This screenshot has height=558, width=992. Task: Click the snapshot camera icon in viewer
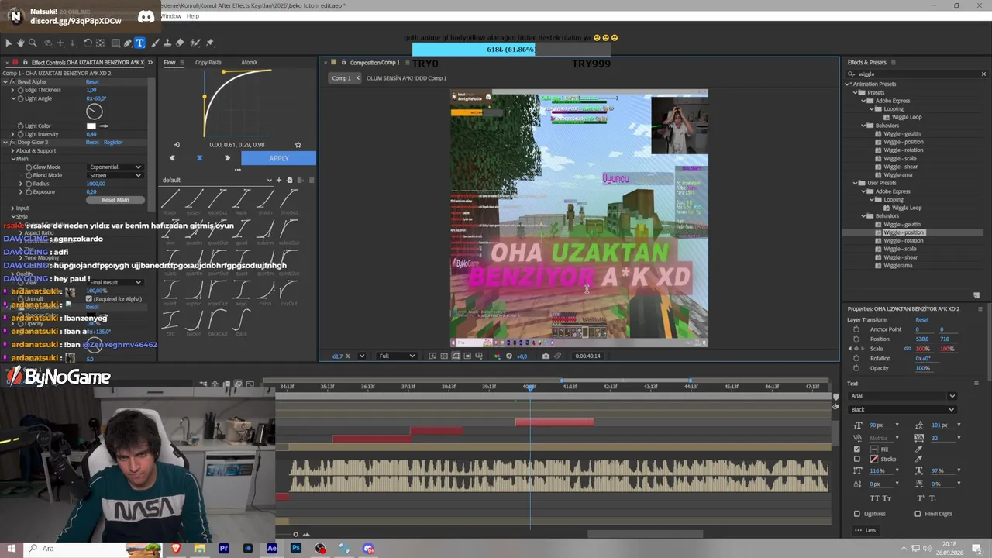coord(546,356)
